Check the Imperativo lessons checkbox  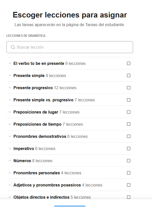tap(129, 148)
